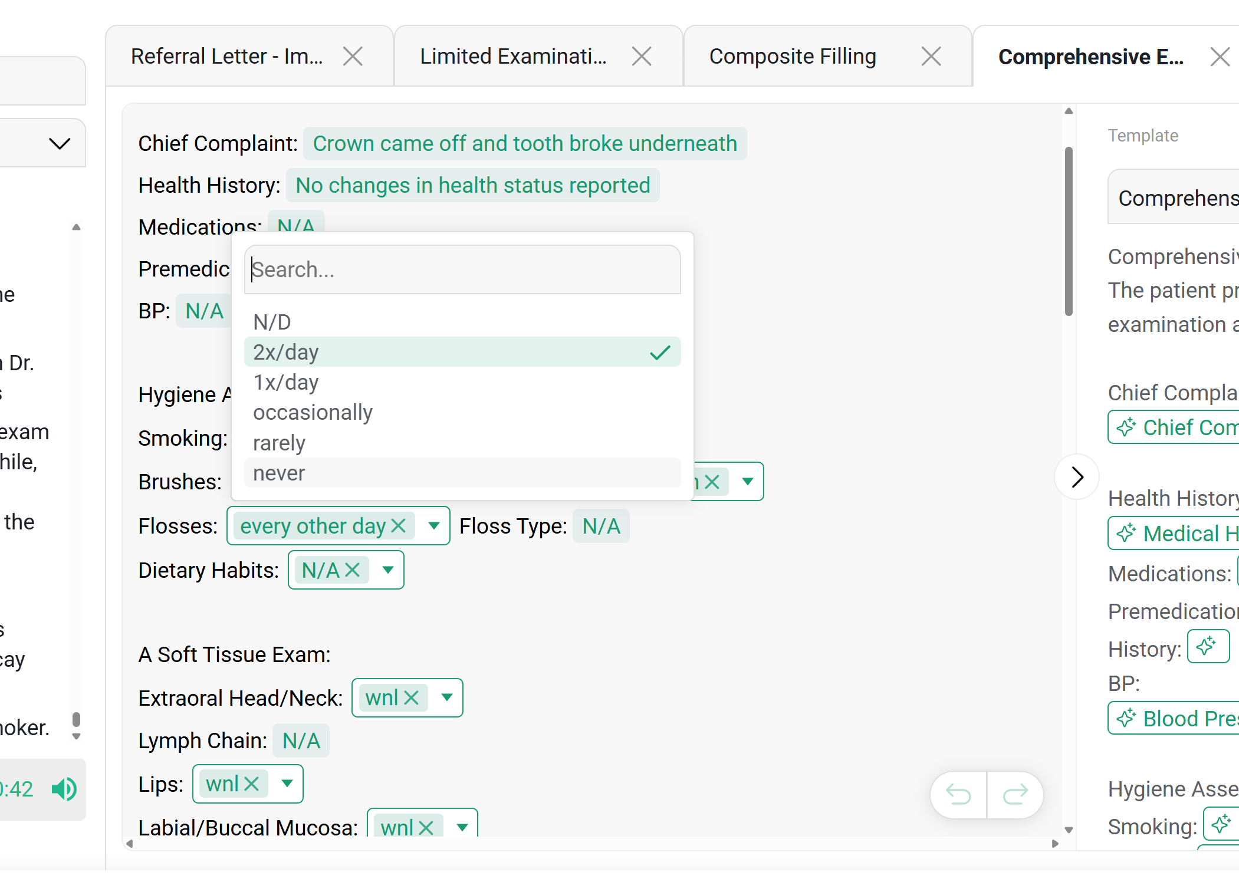Open Blood Pressure AI field in template
The image size is (1239, 882).
click(1174, 718)
